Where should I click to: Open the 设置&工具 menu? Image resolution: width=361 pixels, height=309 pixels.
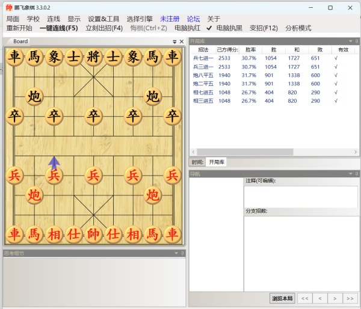(103, 19)
